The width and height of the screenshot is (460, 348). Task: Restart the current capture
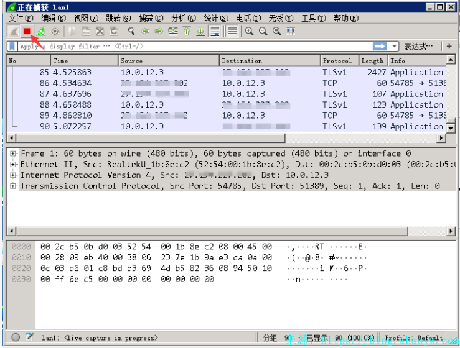coord(41,31)
